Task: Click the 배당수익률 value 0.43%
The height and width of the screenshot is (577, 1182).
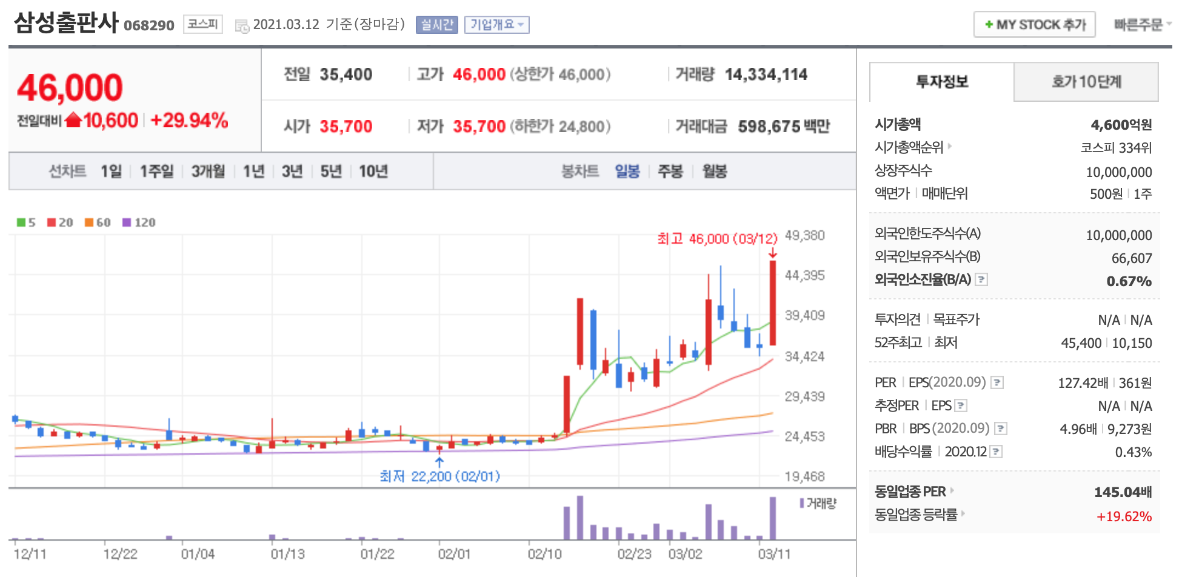Action: pyautogui.click(x=1134, y=452)
